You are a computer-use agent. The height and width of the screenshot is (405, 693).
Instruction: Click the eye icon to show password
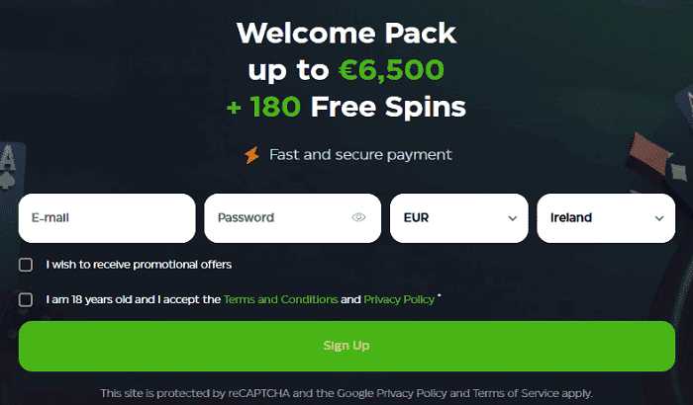tap(358, 217)
